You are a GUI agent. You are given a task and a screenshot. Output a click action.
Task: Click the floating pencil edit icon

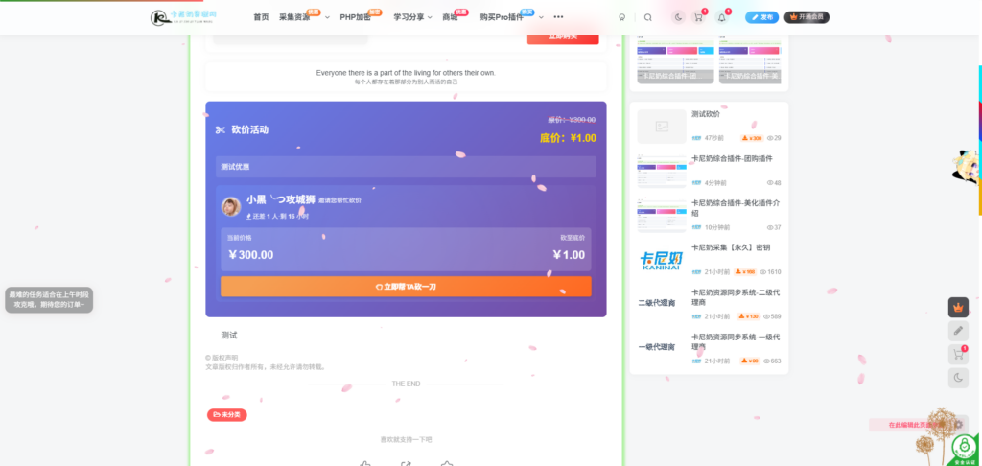[958, 331]
